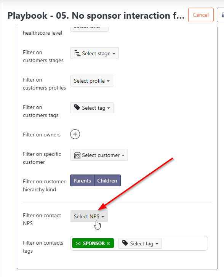Click the plus icon to add owners
Screen dimensions: 224x277
pyautogui.click(x=75, y=134)
